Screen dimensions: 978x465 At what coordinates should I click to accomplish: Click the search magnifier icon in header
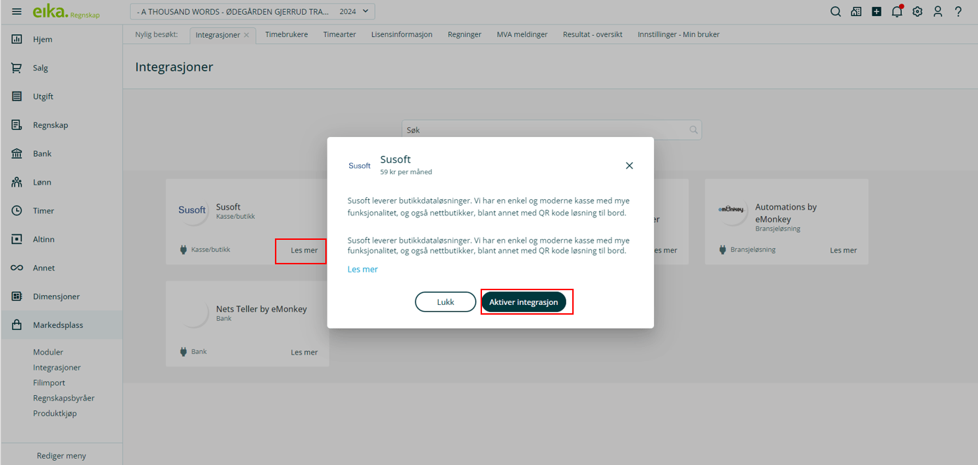coord(835,12)
